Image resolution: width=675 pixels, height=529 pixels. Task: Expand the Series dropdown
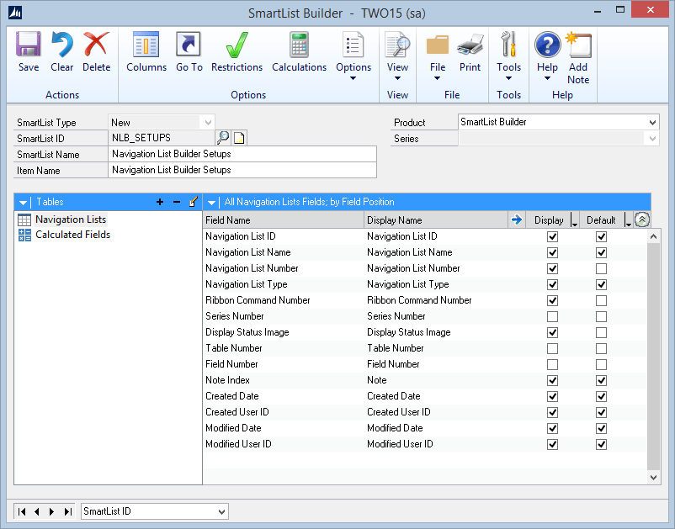click(x=654, y=139)
